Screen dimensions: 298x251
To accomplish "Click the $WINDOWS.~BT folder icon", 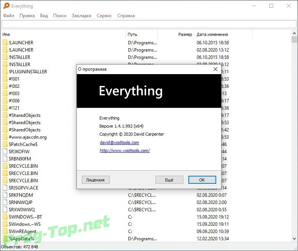I will [x=5, y=217].
